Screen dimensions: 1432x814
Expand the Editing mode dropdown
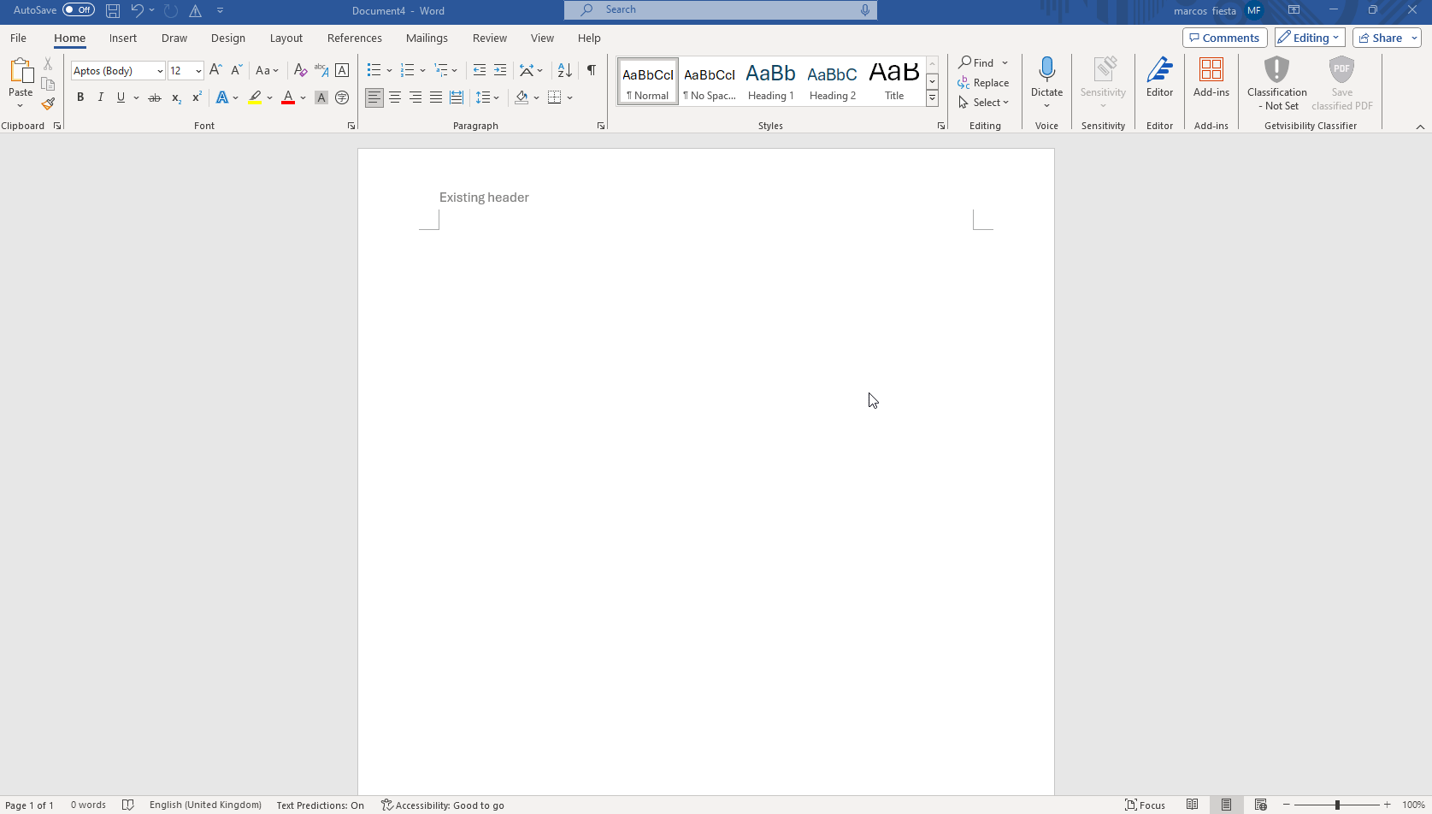pyautogui.click(x=1310, y=38)
